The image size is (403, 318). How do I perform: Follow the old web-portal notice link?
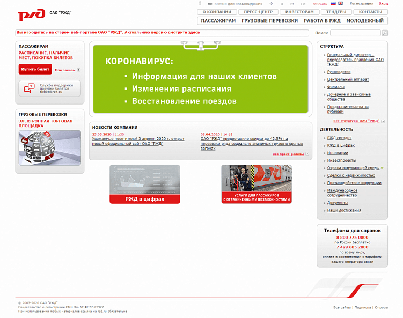click(x=108, y=32)
